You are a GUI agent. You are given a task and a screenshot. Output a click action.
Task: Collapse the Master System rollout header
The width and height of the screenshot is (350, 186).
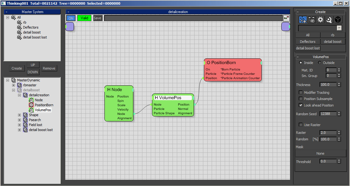click(x=32, y=12)
